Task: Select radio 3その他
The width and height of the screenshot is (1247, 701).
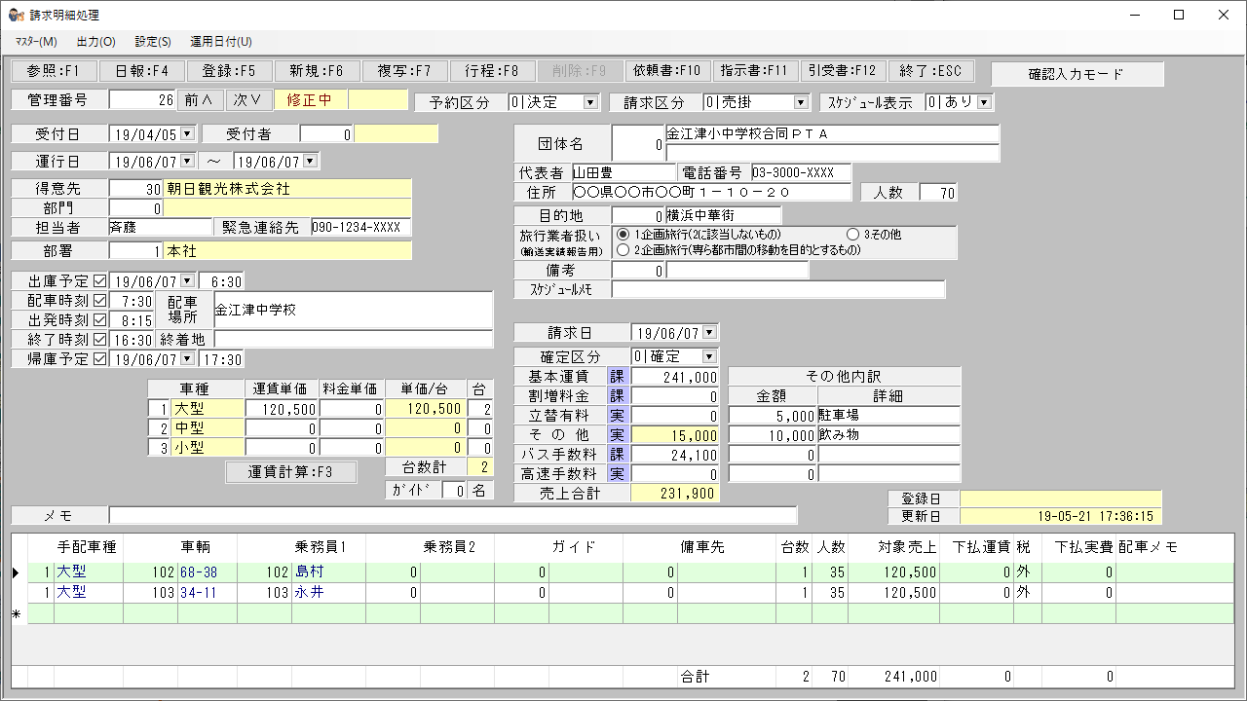Action: tap(853, 235)
